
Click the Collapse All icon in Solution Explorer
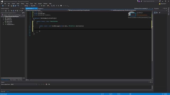15,11
